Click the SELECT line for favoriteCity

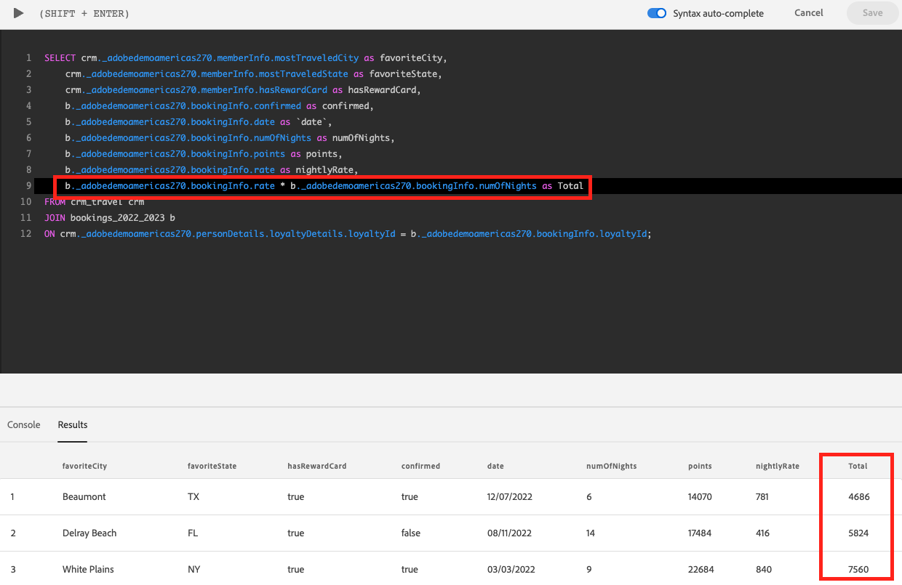point(245,58)
